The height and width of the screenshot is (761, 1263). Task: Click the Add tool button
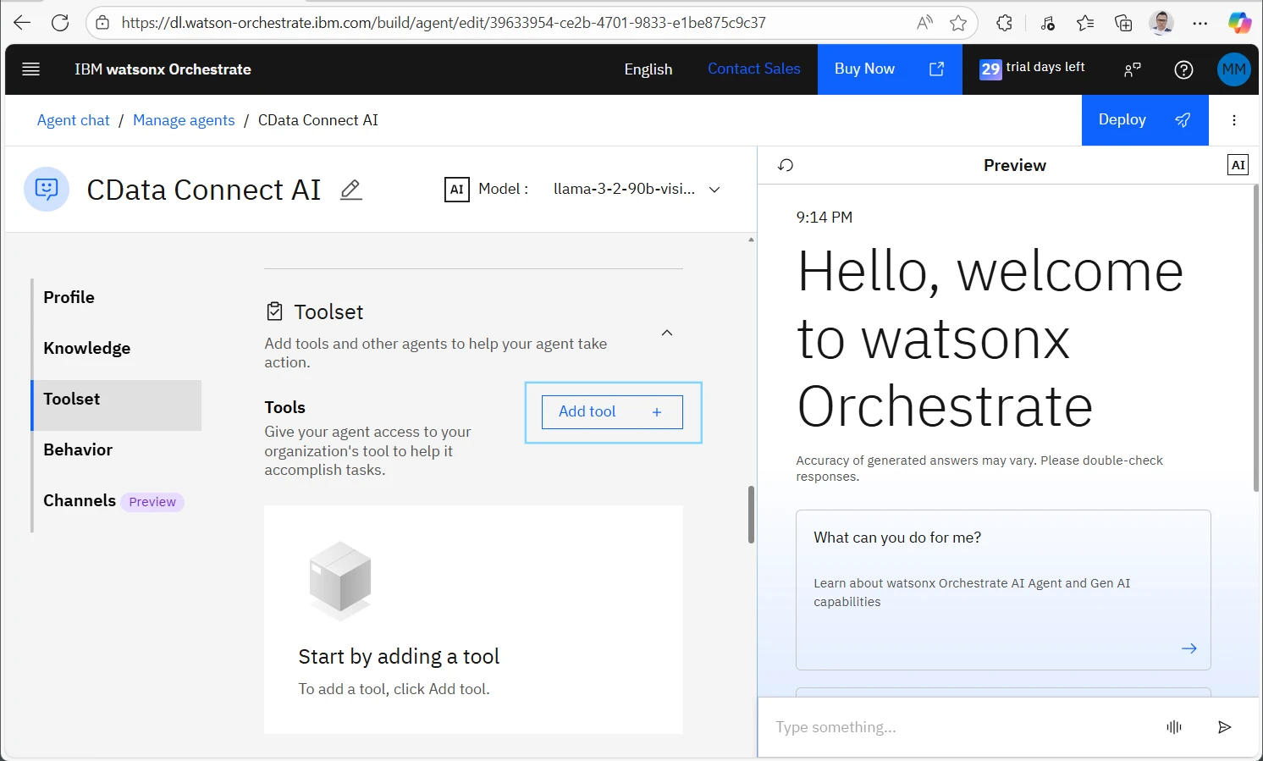pos(612,412)
